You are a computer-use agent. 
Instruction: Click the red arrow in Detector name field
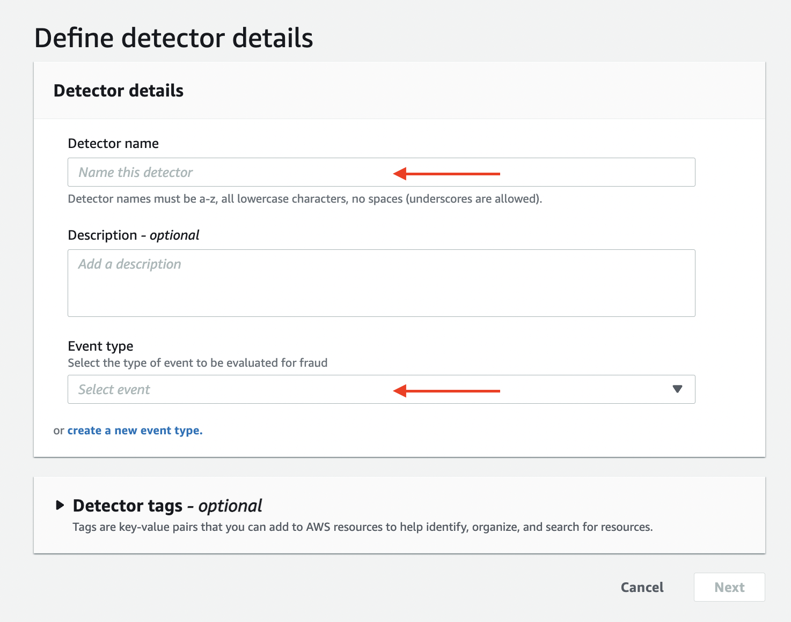coord(446,174)
